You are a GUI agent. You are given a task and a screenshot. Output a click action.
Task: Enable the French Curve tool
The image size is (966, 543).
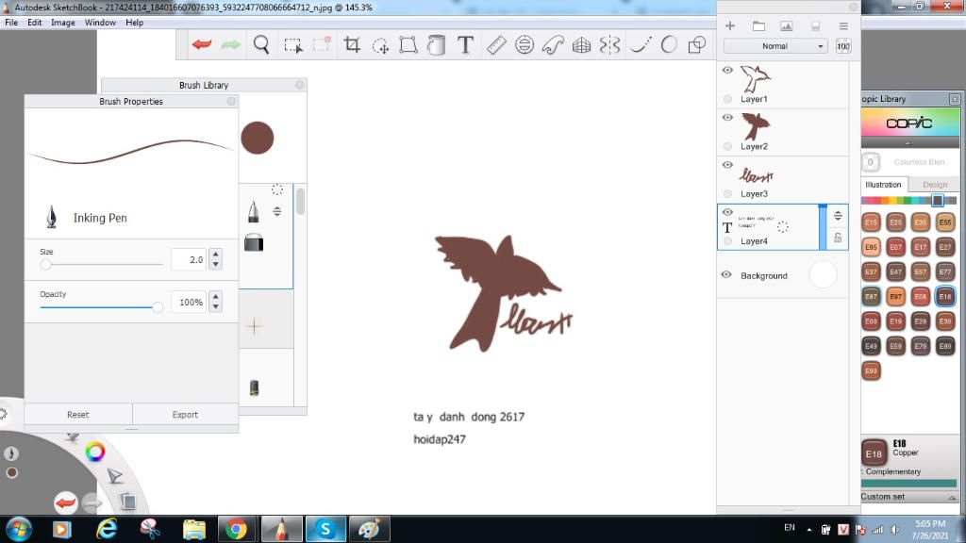tap(553, 45)
